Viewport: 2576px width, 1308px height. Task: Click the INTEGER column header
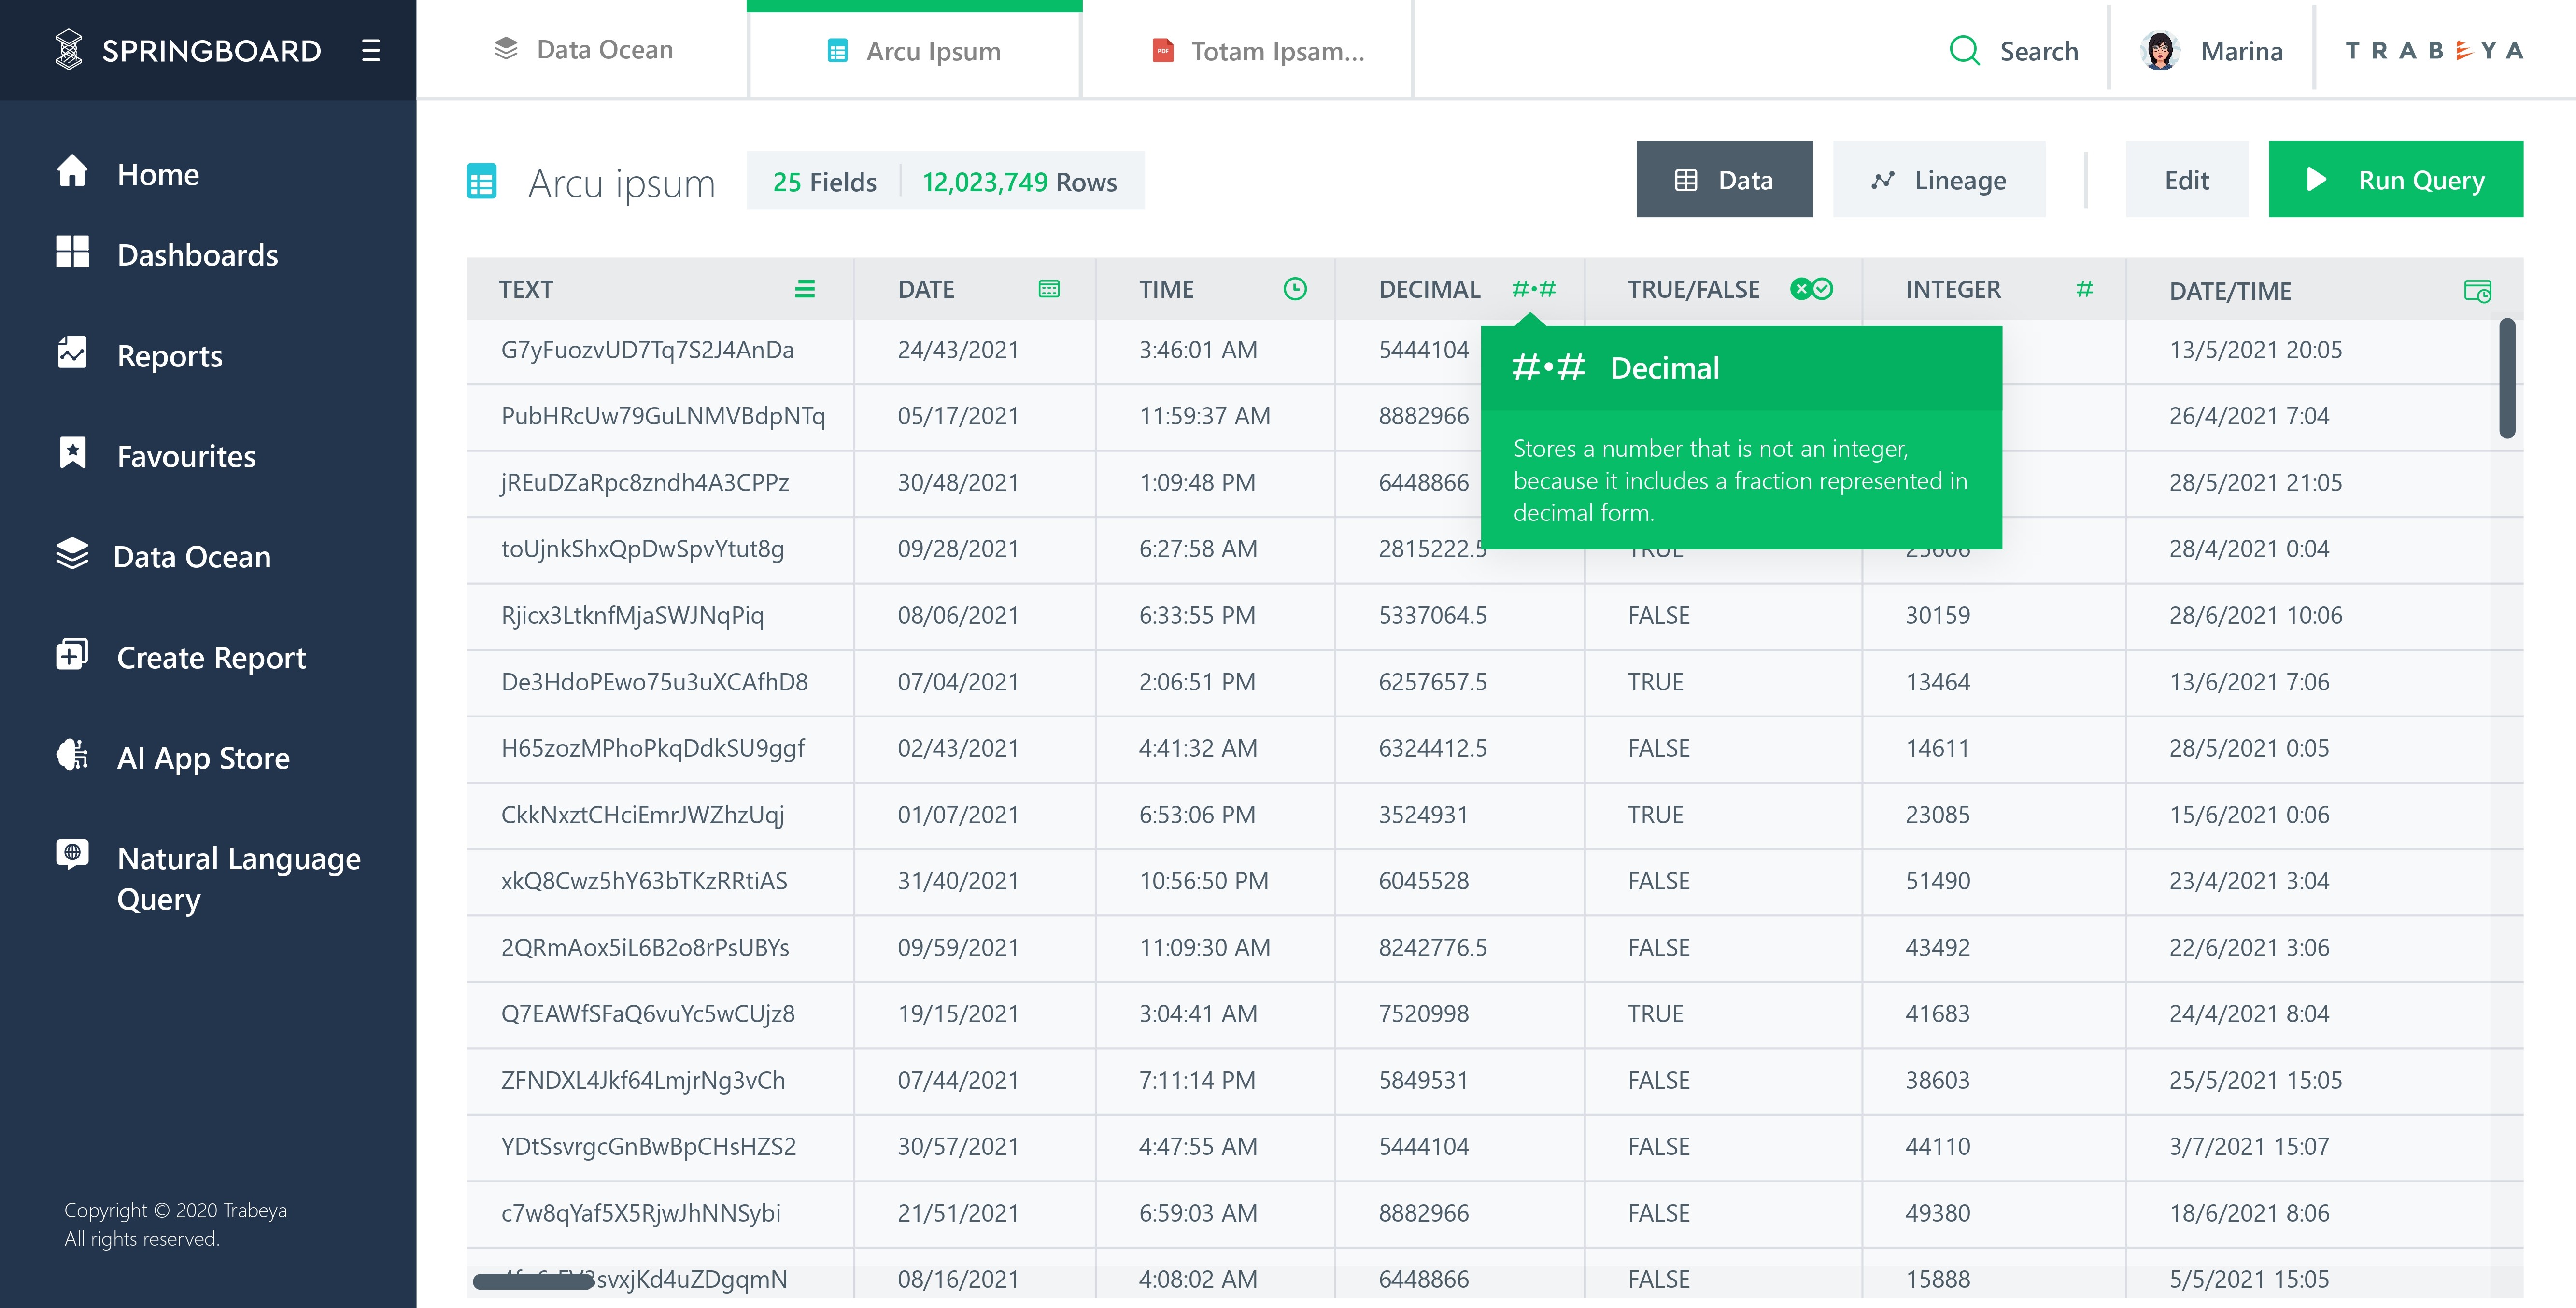pyautogui.click(x=1994, y=289)
